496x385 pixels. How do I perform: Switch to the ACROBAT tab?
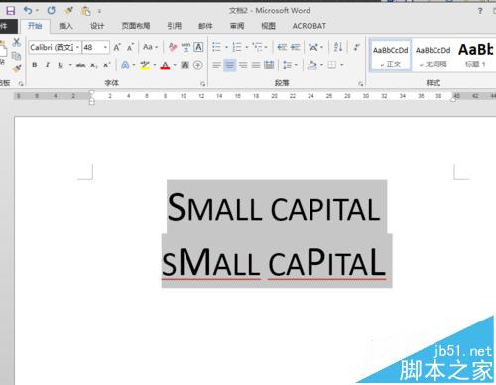coord(310,26)
